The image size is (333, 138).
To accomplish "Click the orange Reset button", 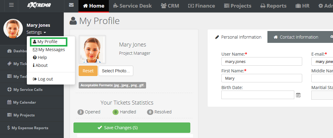I will point(88,71).
